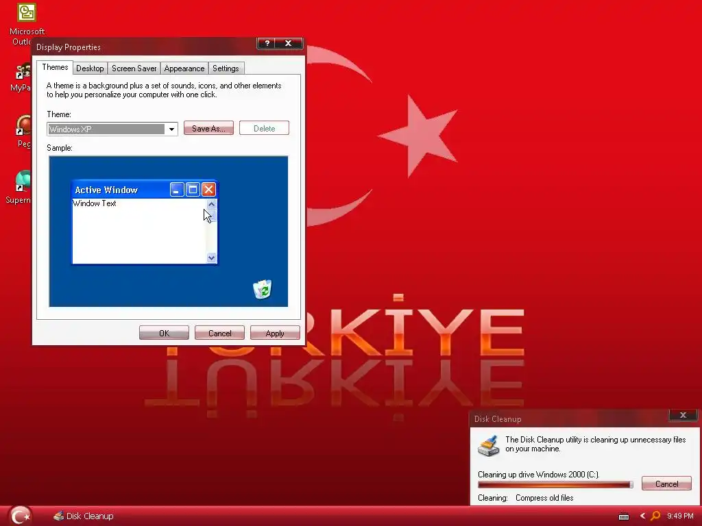Select the Supern desktop shortcut icon

pos(23,181)
